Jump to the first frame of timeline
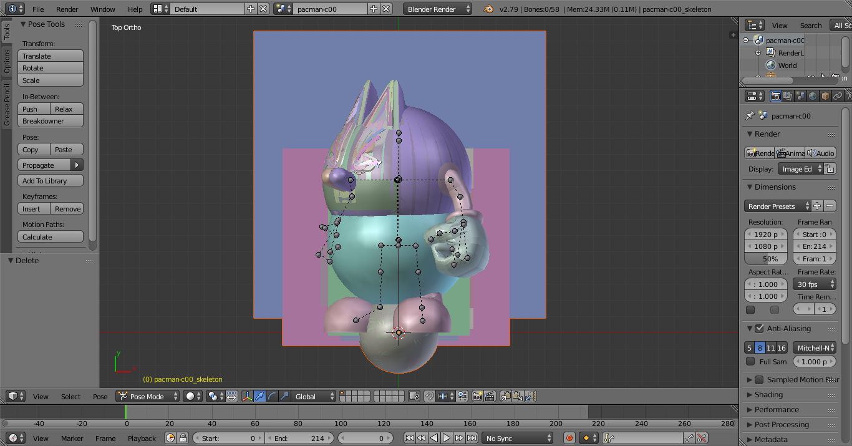Screen dimensions: 852x446 click(x=409, y=438)
